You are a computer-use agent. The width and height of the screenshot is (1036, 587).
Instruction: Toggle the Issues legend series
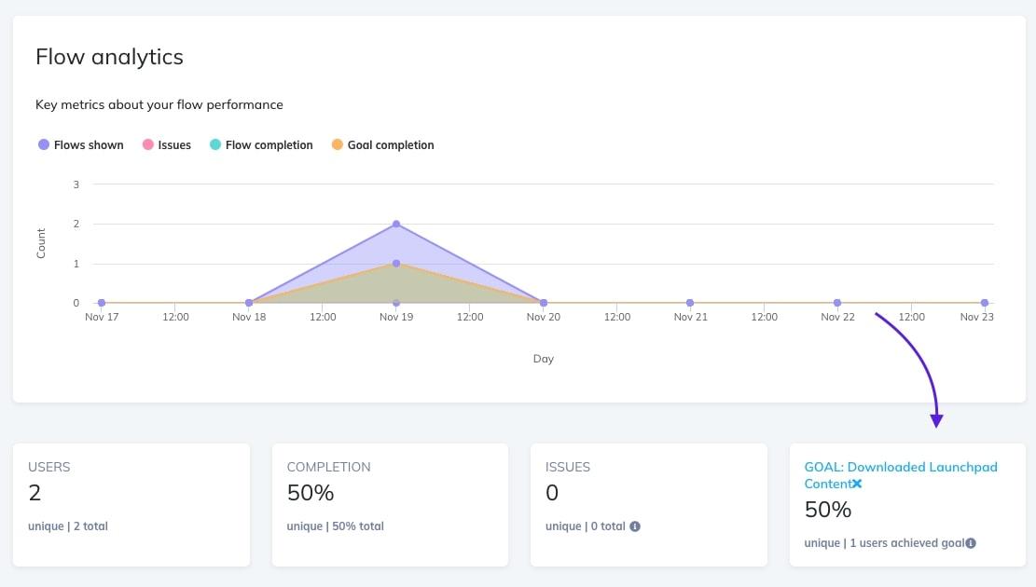click(x=167, y=144)
